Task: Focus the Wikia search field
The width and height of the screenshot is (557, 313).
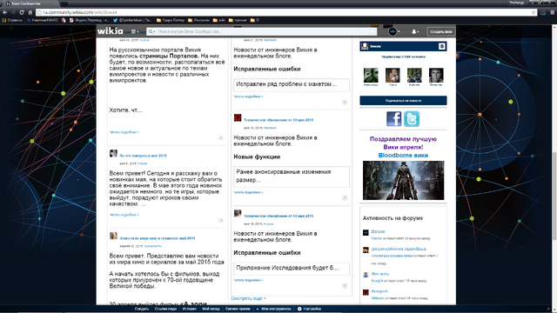Action: pos(261,31)
